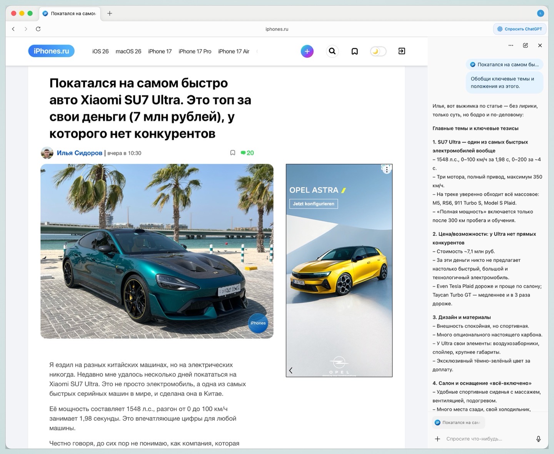The image size is (554, 454).
Task: Click the page context chip above input
Action: 458,423
